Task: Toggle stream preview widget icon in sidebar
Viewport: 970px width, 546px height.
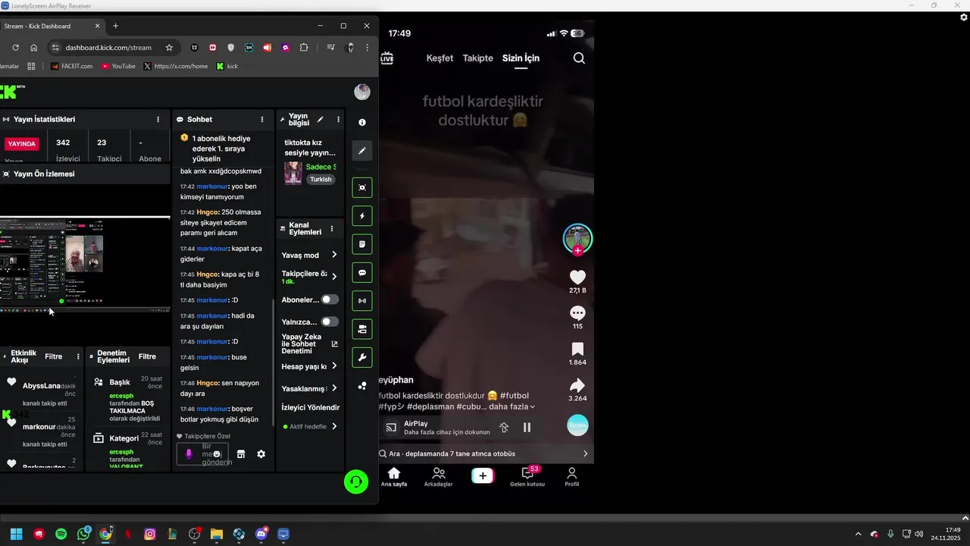Action: click(x=362, y=187)
